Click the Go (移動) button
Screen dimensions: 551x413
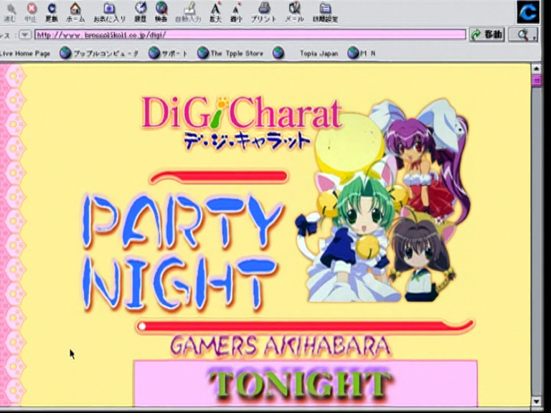coord(486,34)
